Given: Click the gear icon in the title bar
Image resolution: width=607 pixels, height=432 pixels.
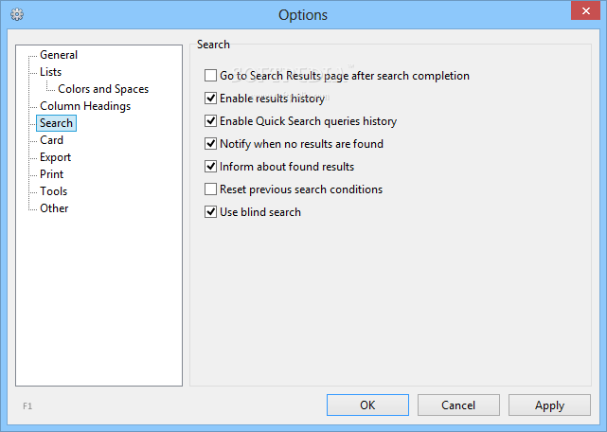Looking at the screenshot, I should click(17, 15).
